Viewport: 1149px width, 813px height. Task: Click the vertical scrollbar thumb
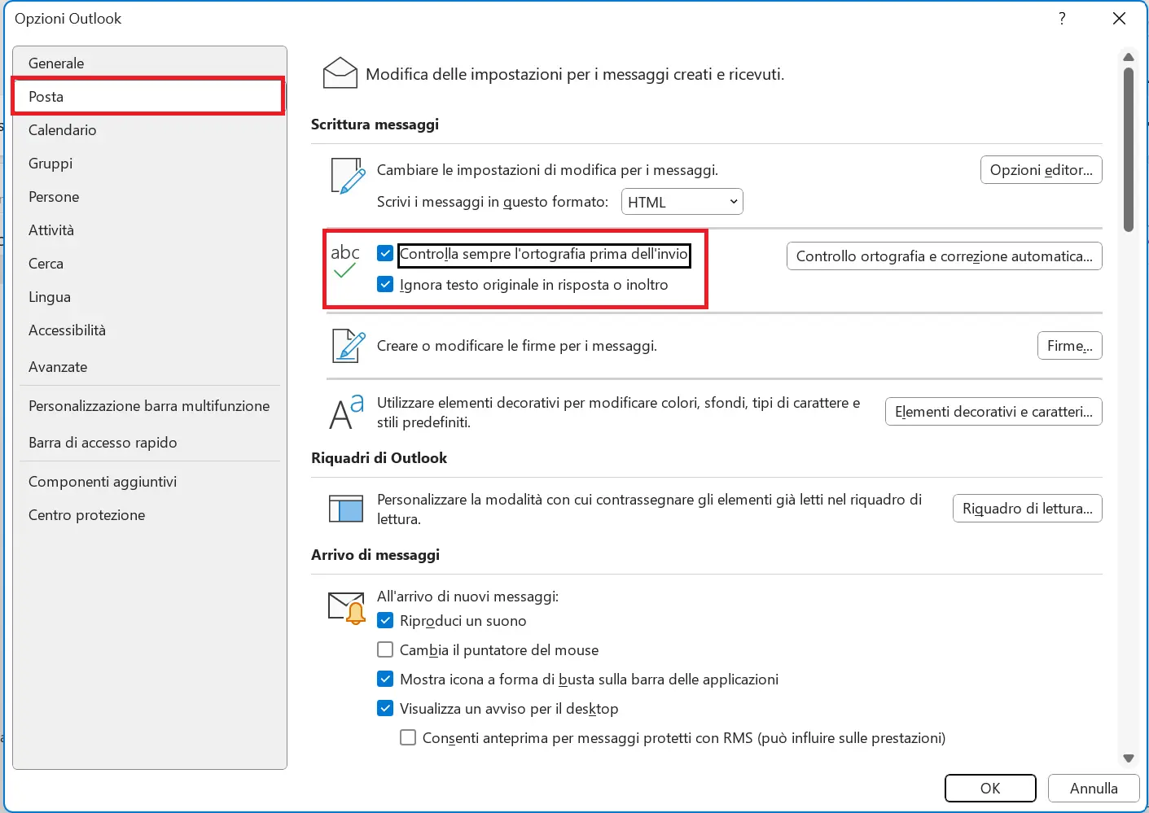(x=1128, y=150)
